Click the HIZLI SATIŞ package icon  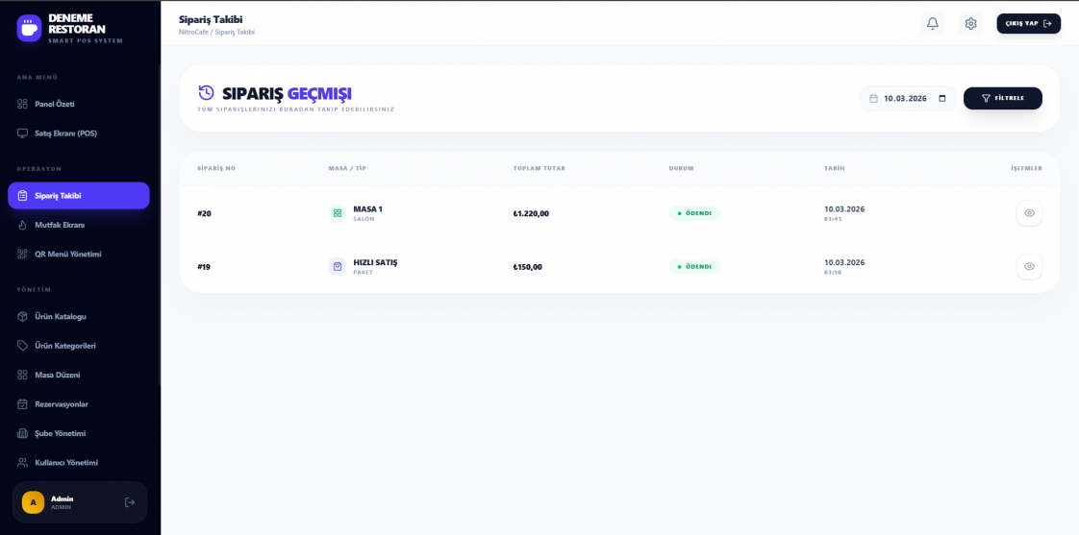(338, 267)
